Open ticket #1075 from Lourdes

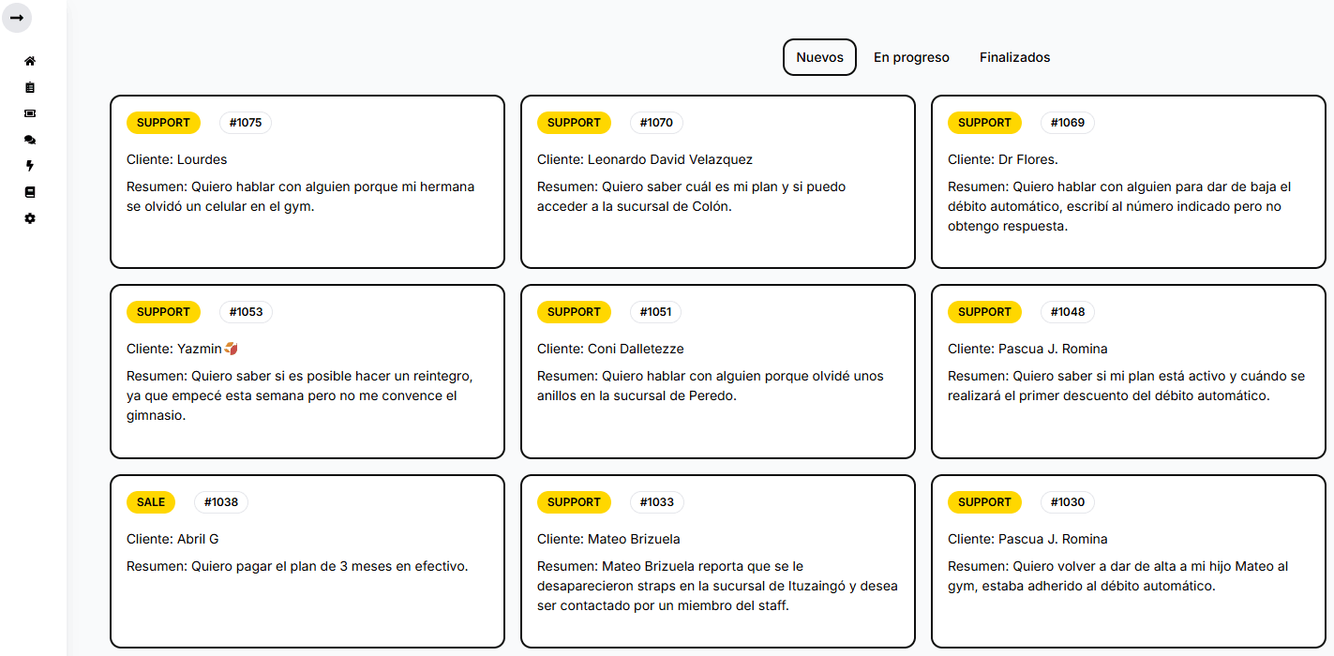click(307, 182)
